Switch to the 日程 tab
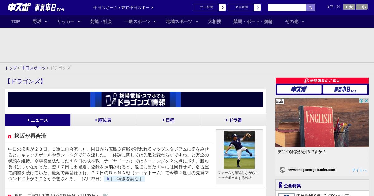The width and height of the screenshot is (374, 196). tap(168, 120)
